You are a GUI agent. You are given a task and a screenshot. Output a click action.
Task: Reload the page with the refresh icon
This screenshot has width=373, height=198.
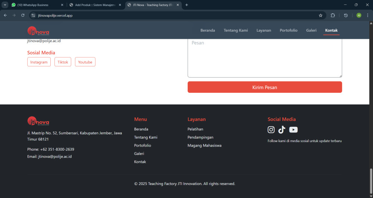click(23, 15)
